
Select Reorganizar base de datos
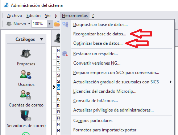coord(100,34)
